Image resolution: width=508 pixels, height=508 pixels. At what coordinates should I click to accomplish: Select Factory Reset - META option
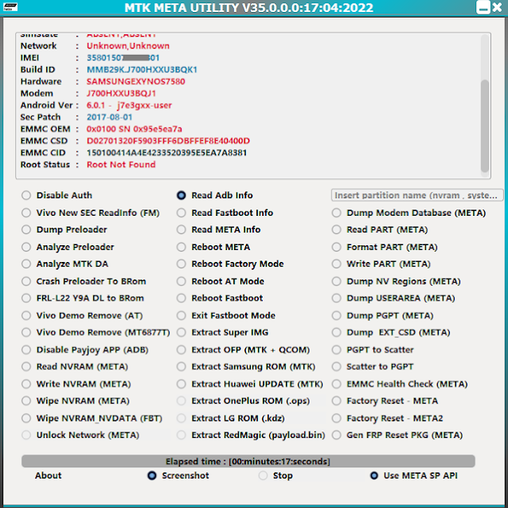(x=337, y=401)
